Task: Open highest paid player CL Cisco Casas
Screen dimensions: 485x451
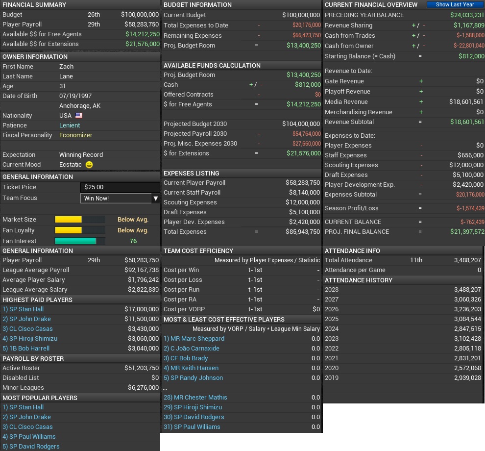Action: click(x=27, y=329)
